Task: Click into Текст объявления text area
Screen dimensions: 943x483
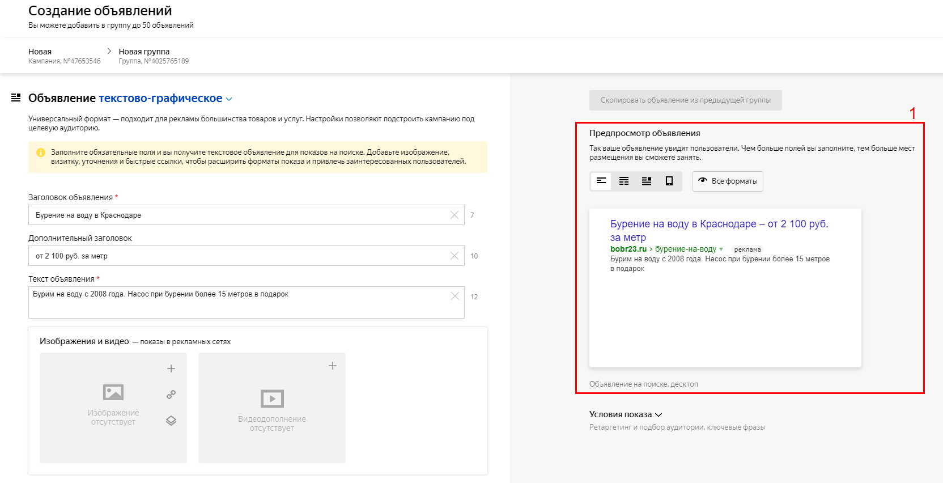Action: (x=247, y=302)
